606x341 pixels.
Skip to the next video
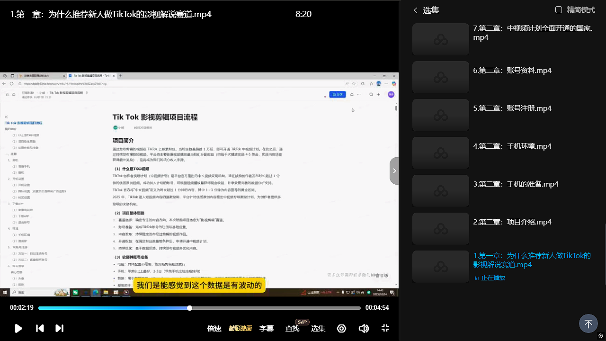59,328
